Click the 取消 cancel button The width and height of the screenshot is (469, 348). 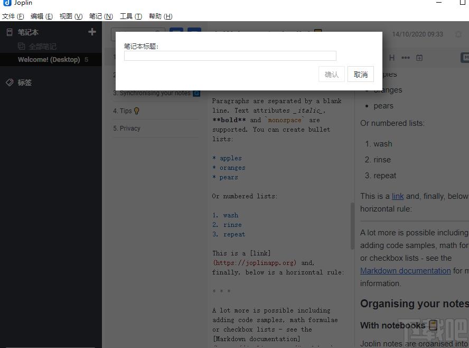[x=360, y=74]
